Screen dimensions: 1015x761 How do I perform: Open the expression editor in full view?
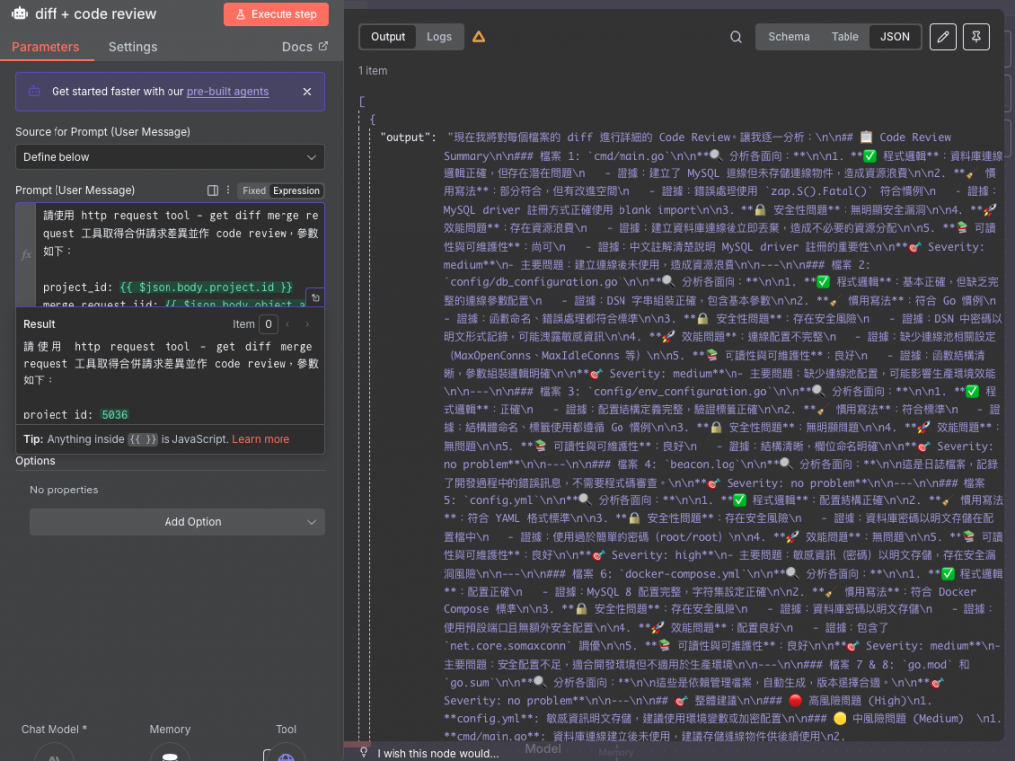[x=315, y=297]
